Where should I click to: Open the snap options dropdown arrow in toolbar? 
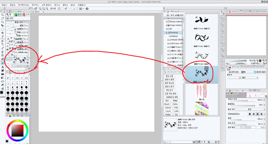coord(83,9)
